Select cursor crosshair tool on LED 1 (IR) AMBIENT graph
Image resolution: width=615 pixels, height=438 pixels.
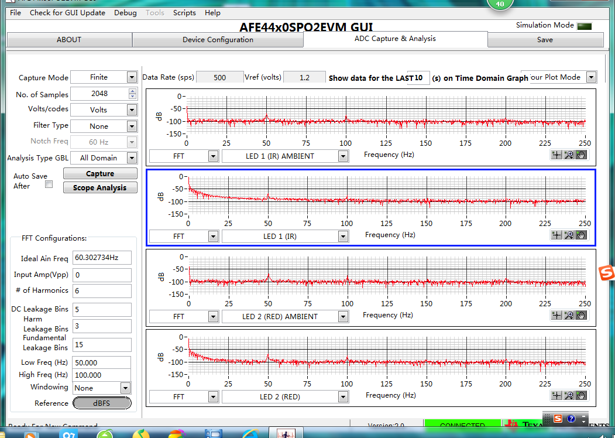[x=556, y=155]
